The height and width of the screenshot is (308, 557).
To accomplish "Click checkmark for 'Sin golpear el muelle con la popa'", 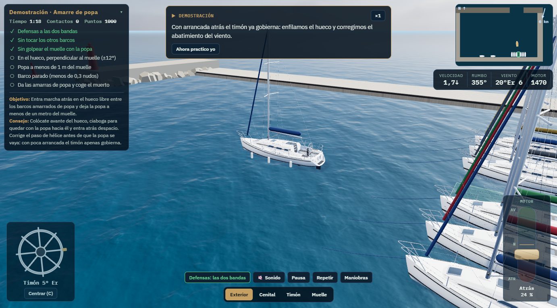I will point(12,49).
